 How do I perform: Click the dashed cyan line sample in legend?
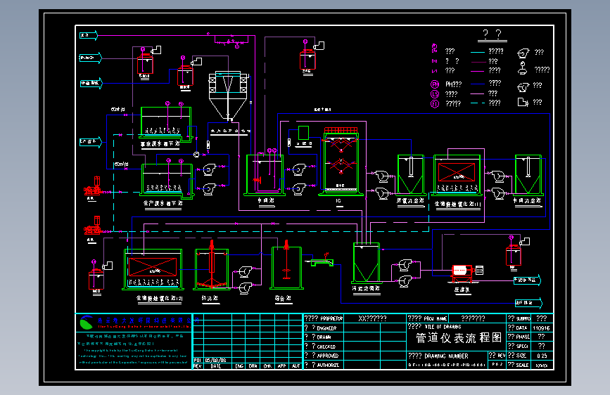click(x=477, y=103)
